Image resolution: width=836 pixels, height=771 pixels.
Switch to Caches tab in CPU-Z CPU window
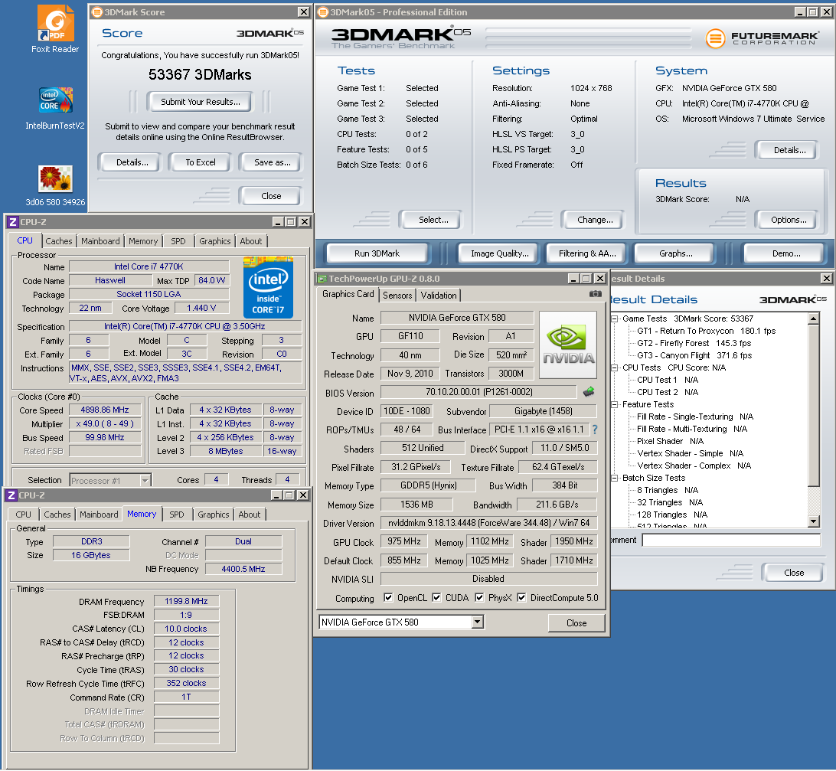59,241
